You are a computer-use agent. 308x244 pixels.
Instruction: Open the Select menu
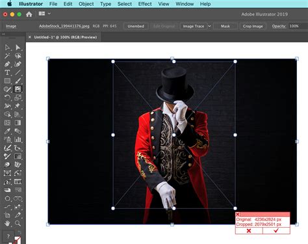click(125, 4)
